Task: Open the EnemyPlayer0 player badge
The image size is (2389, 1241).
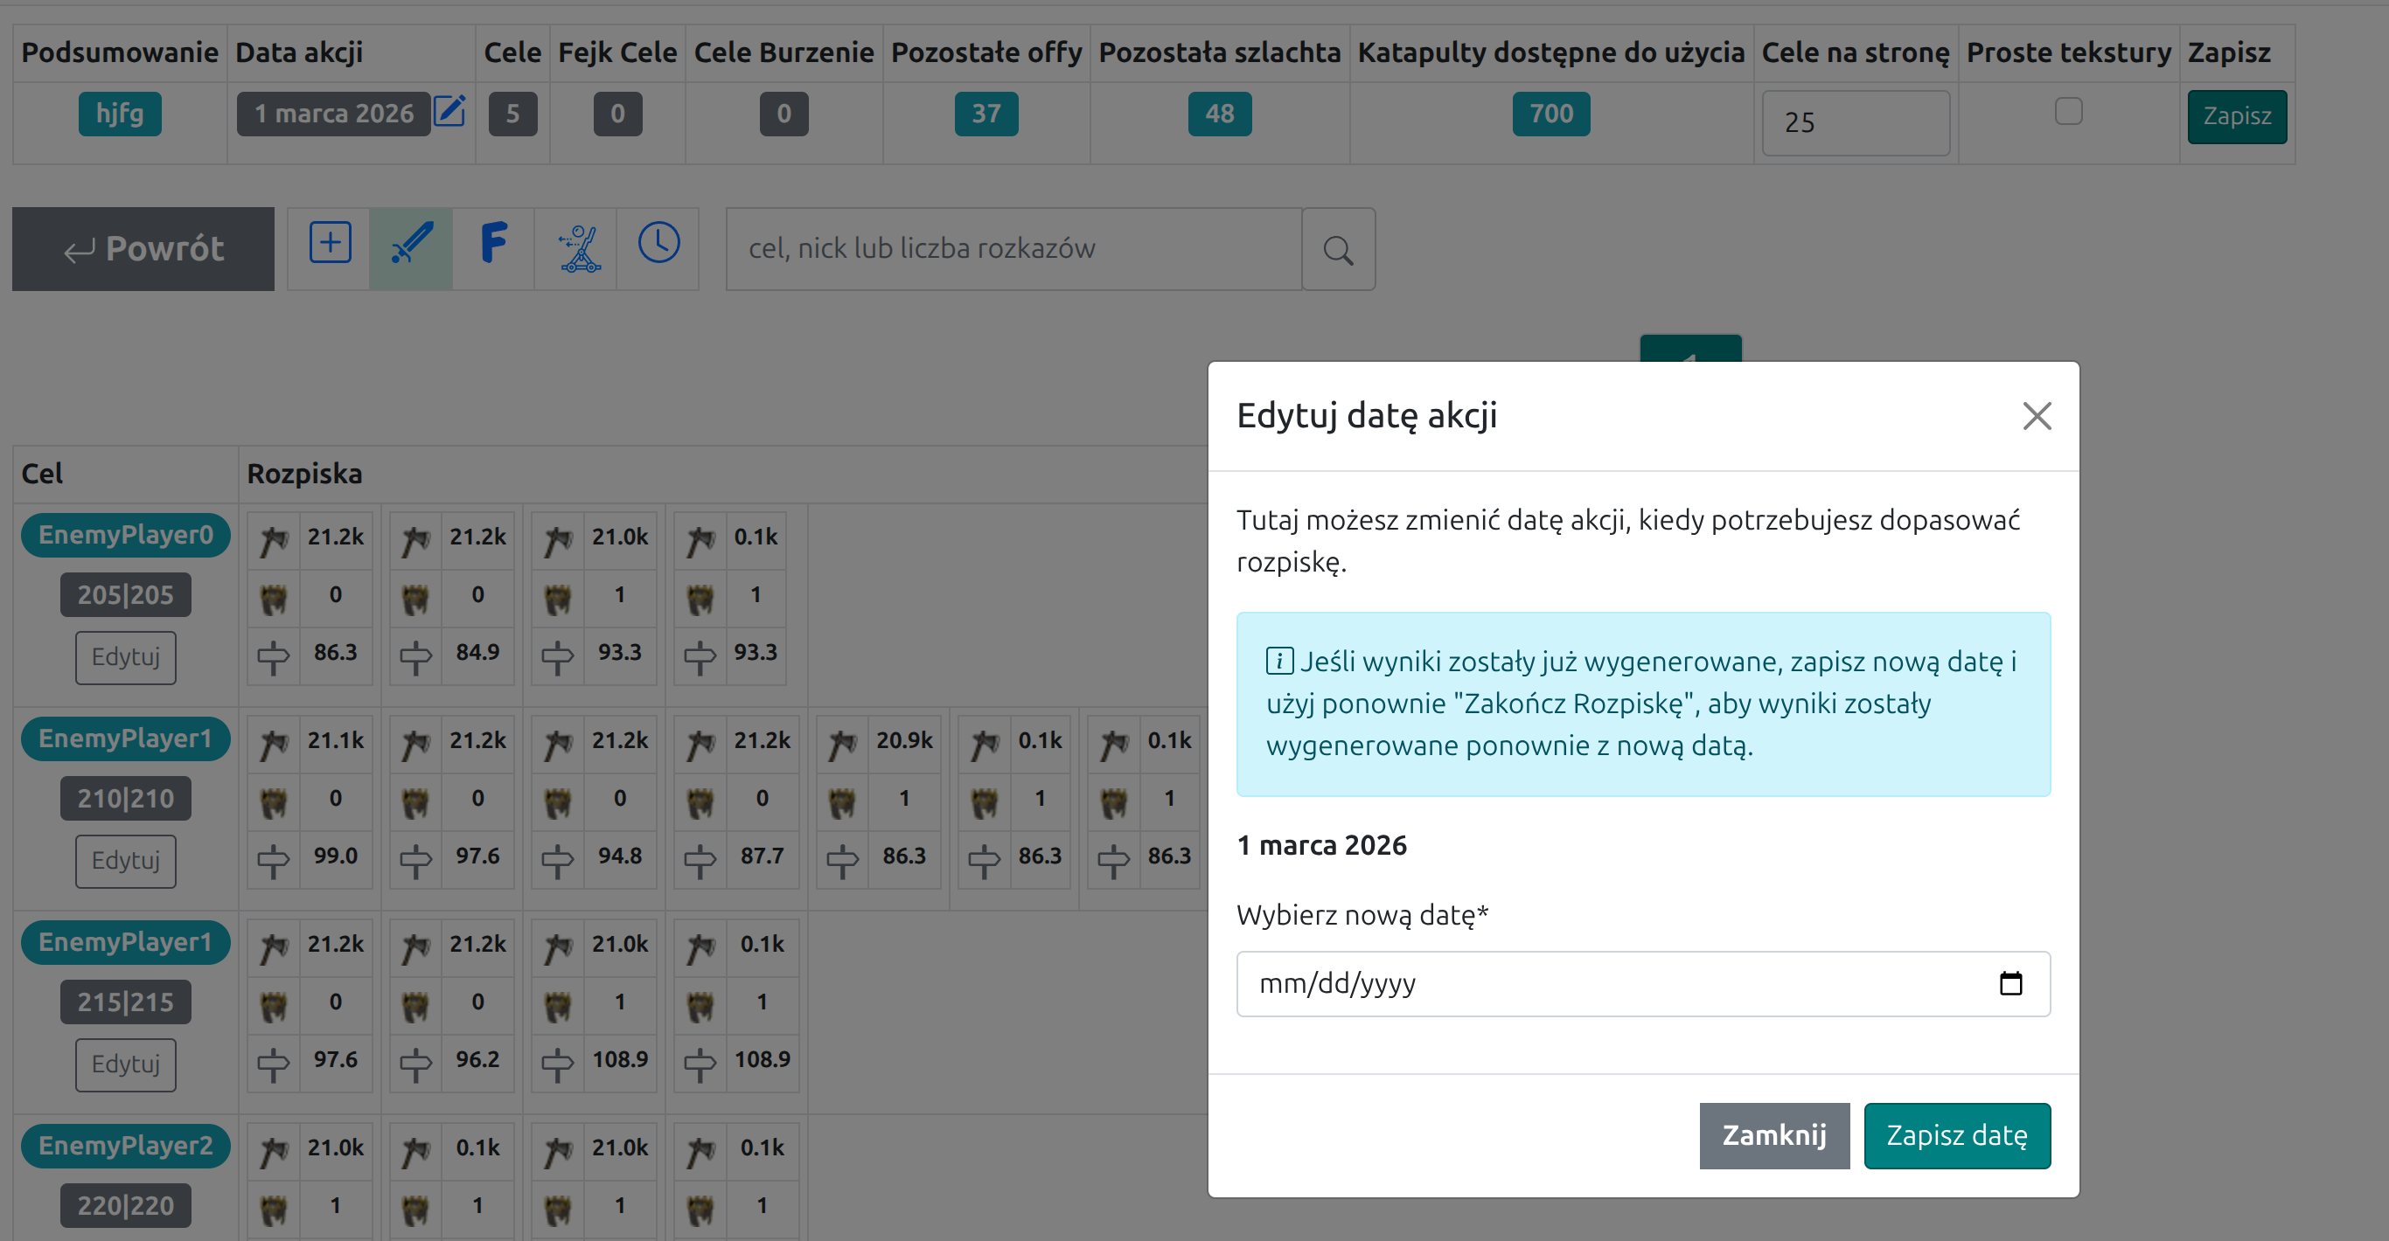Action: [x=125, y=535]
